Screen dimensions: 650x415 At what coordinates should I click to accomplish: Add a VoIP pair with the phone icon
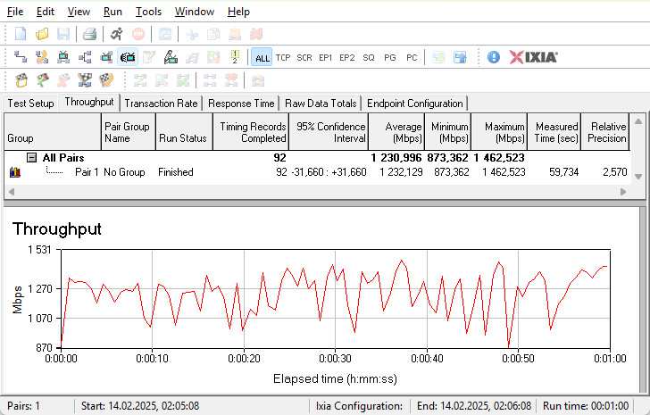[x=42, y=57]
